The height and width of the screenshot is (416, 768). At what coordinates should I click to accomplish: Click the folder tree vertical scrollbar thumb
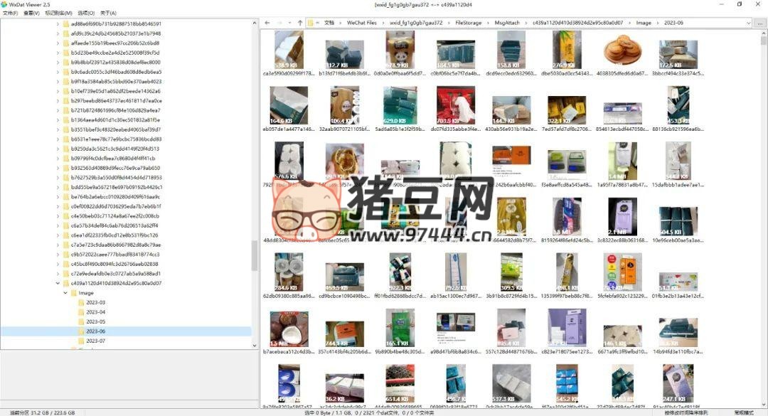pos(255,255)
